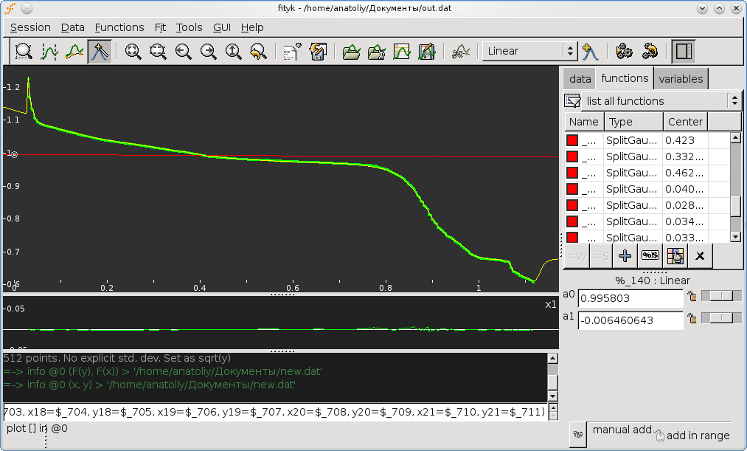Toggle the sidebar visibility button

coord(684,51)
